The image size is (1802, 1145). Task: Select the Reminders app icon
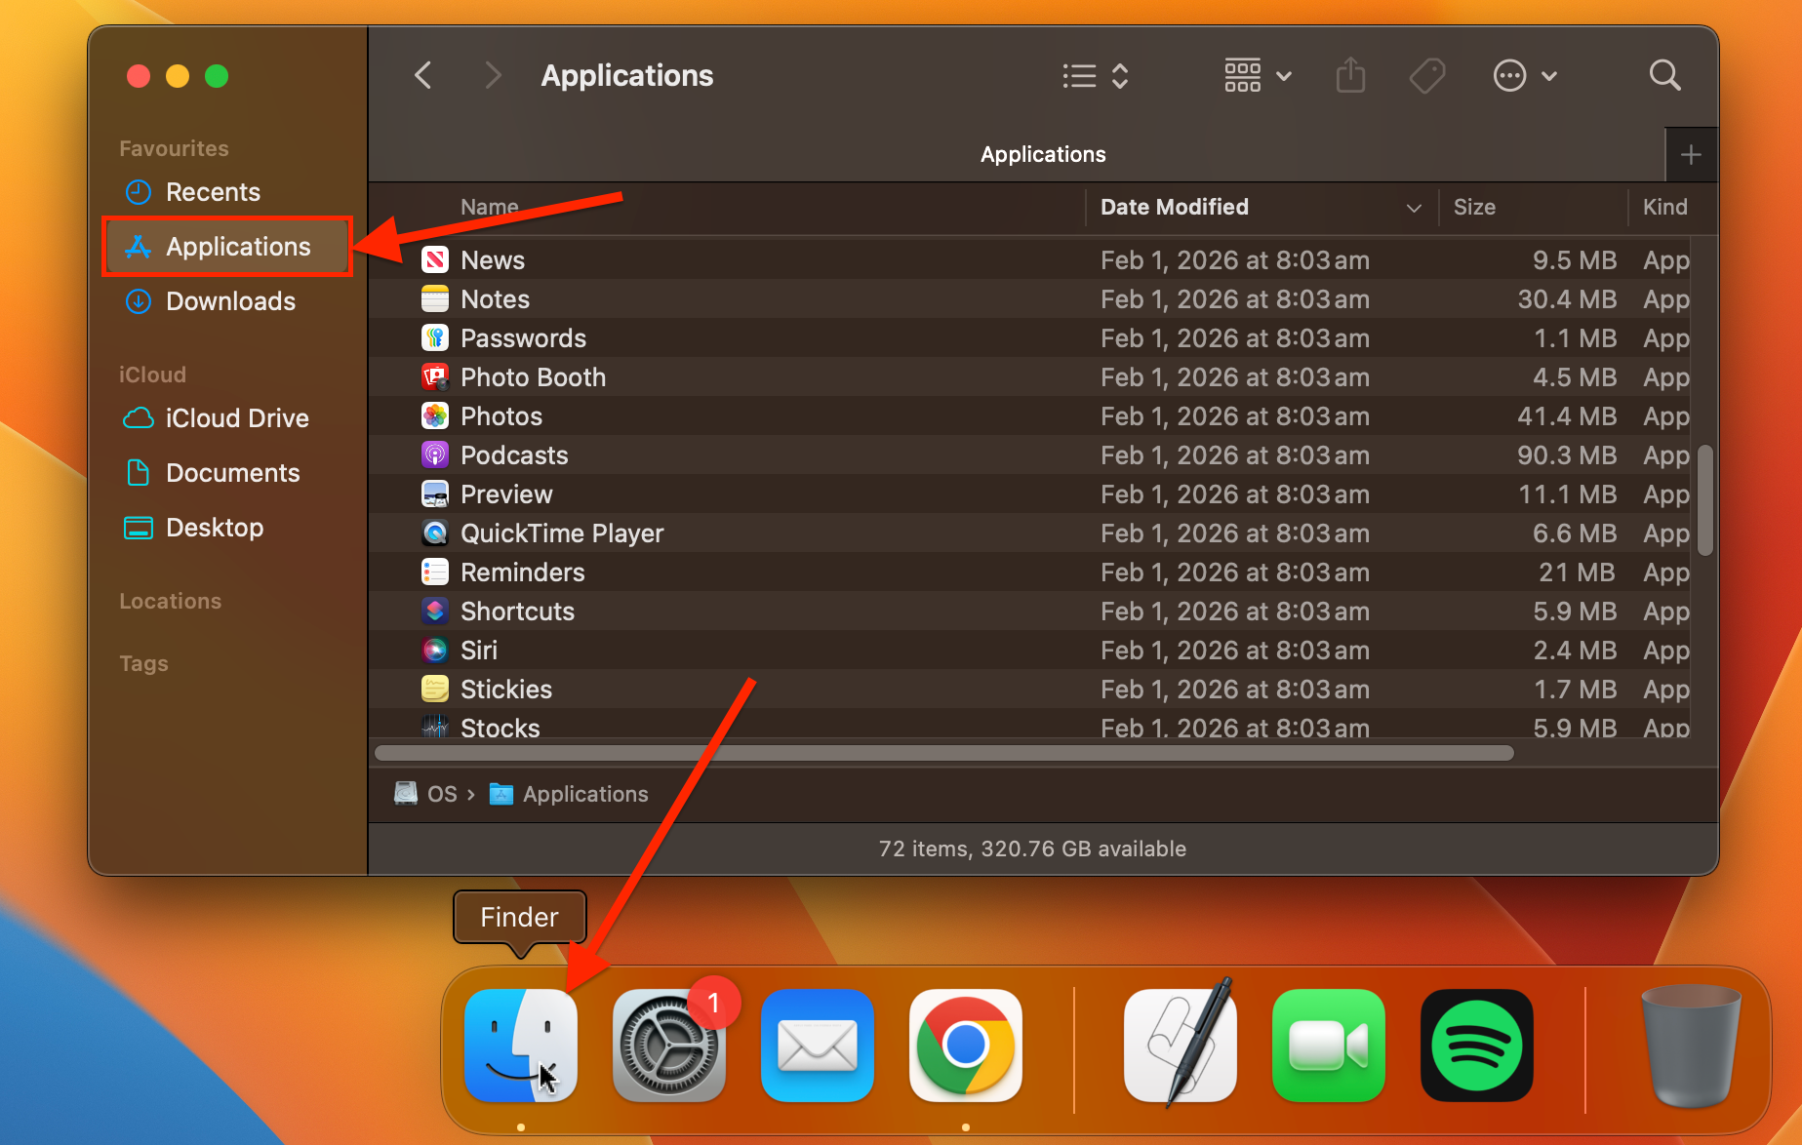[435, 572]
